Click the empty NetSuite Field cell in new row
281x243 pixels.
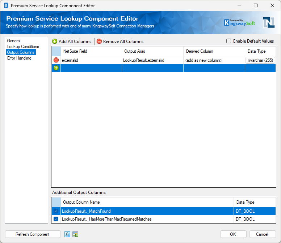tap(91, 68)
